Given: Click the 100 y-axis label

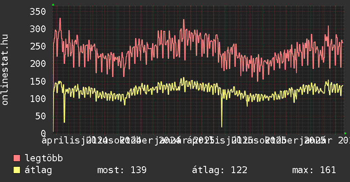Looking at the screenshot, I should (x=37, y=98).
